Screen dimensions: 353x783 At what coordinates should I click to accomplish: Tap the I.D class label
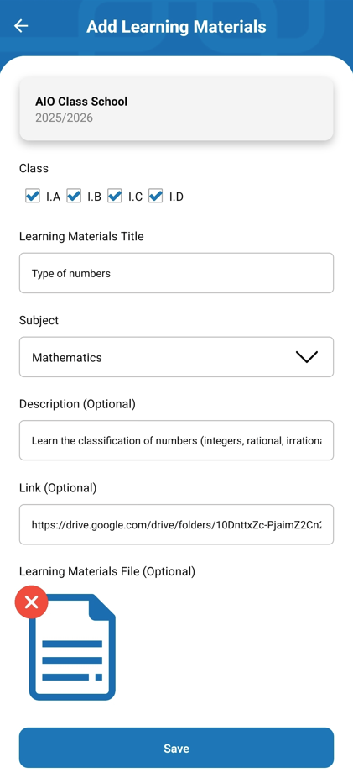176,197
